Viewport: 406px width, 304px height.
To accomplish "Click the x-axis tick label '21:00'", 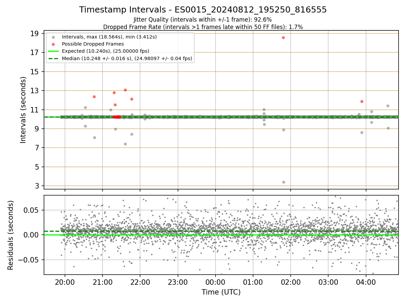I will [103, 281].
